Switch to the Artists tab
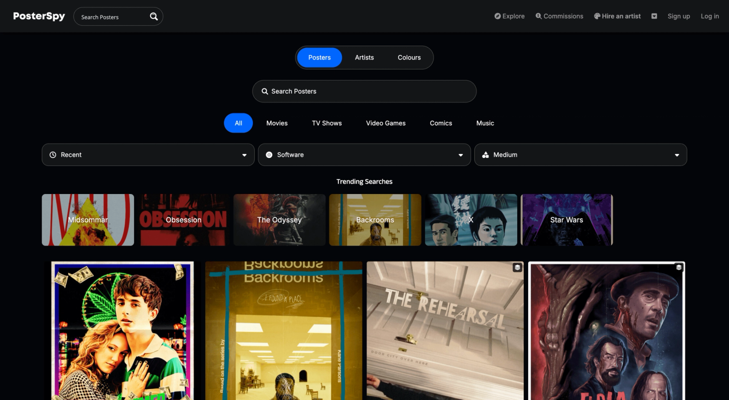 point(364,57)
